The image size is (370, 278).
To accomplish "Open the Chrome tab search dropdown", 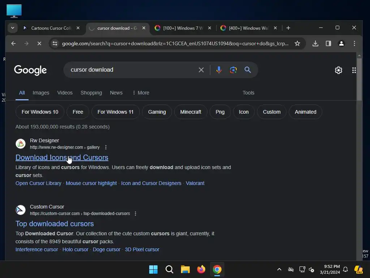I will [13, 28].
